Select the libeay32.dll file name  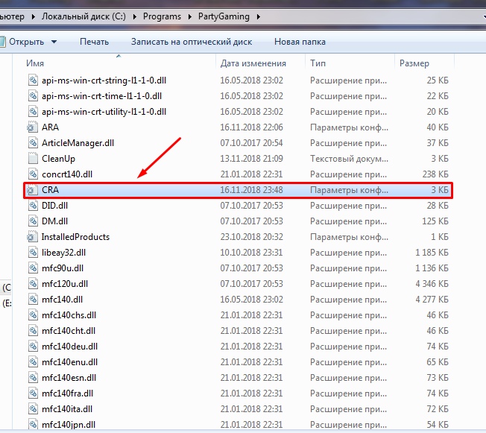pyautogui.click(x=63, y=253)
